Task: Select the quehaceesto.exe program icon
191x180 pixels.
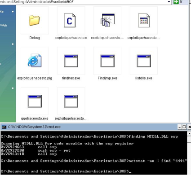Action: click(35, 101)
